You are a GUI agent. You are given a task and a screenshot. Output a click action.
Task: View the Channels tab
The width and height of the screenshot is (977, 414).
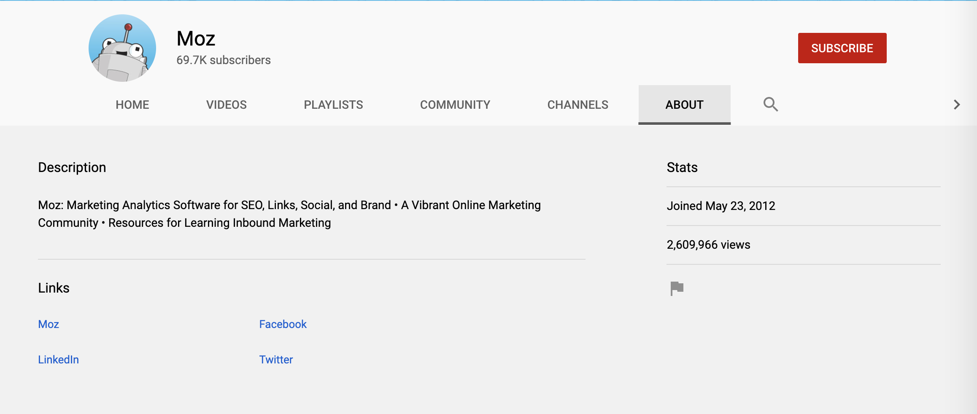click(578, 105)
